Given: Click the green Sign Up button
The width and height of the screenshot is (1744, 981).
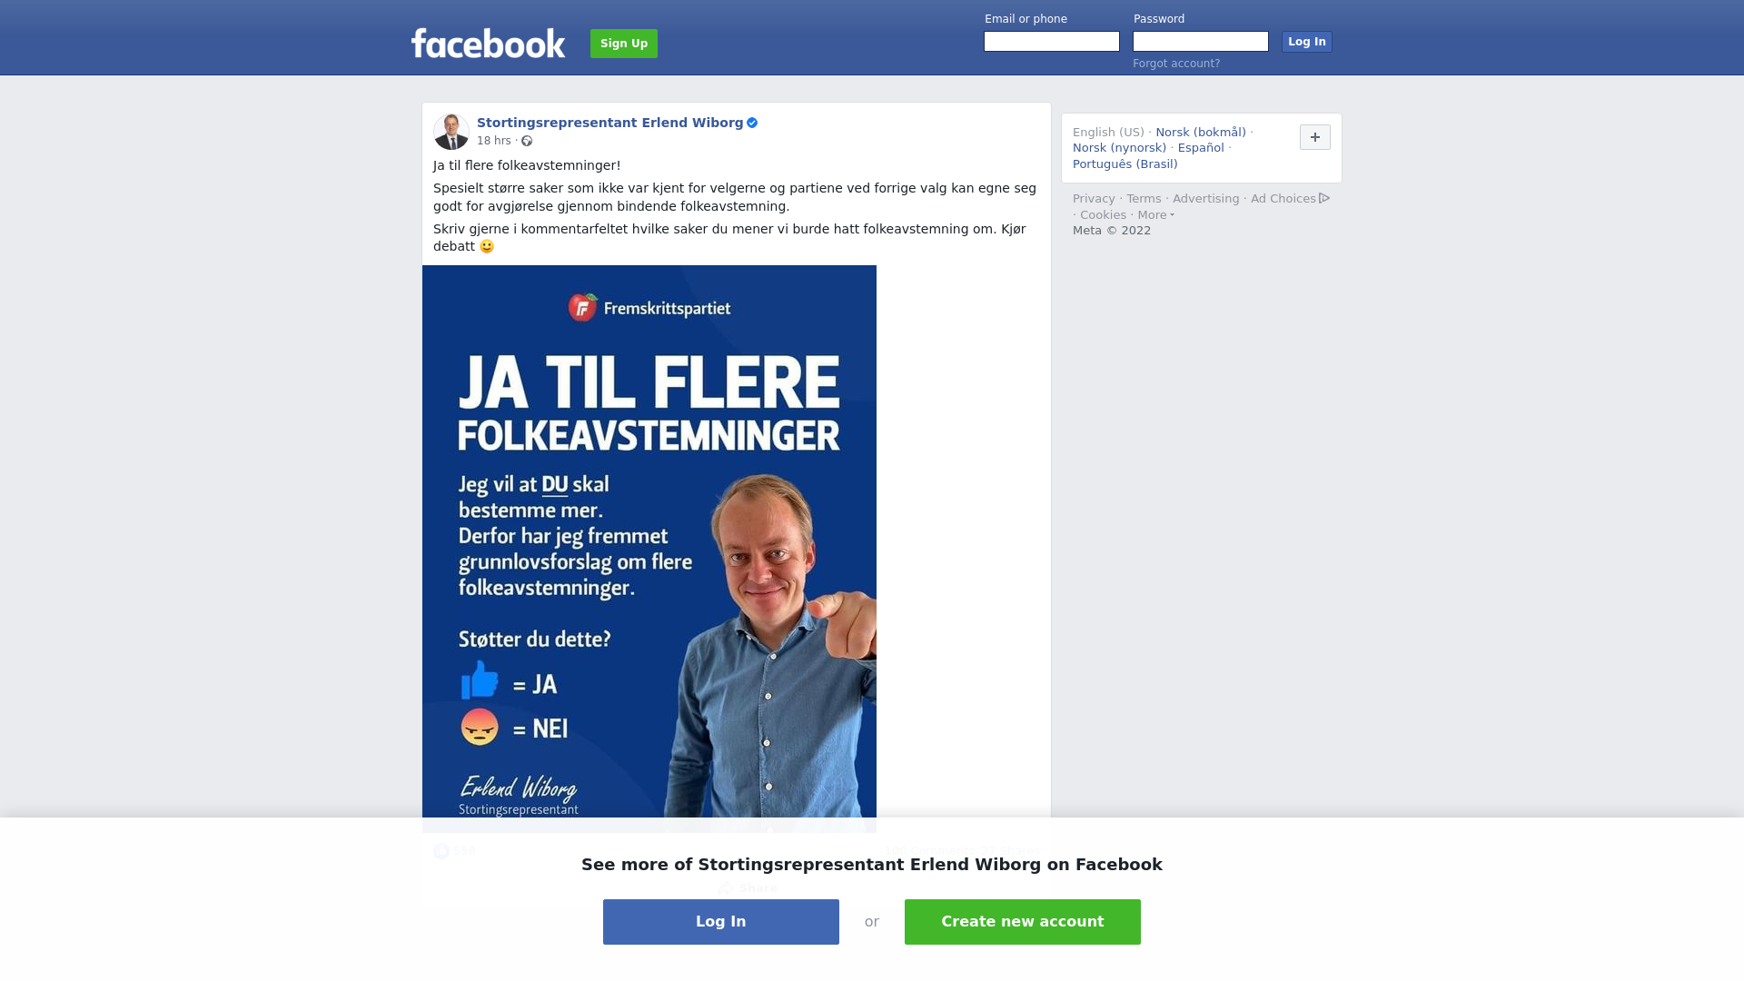Looking at the screenshot, I should coord(624,44).
